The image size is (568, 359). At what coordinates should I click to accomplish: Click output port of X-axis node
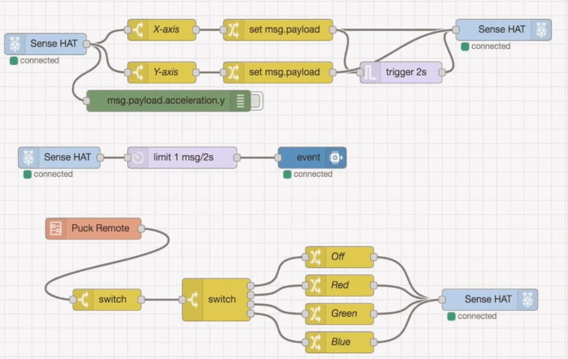(x=196, y=29)
